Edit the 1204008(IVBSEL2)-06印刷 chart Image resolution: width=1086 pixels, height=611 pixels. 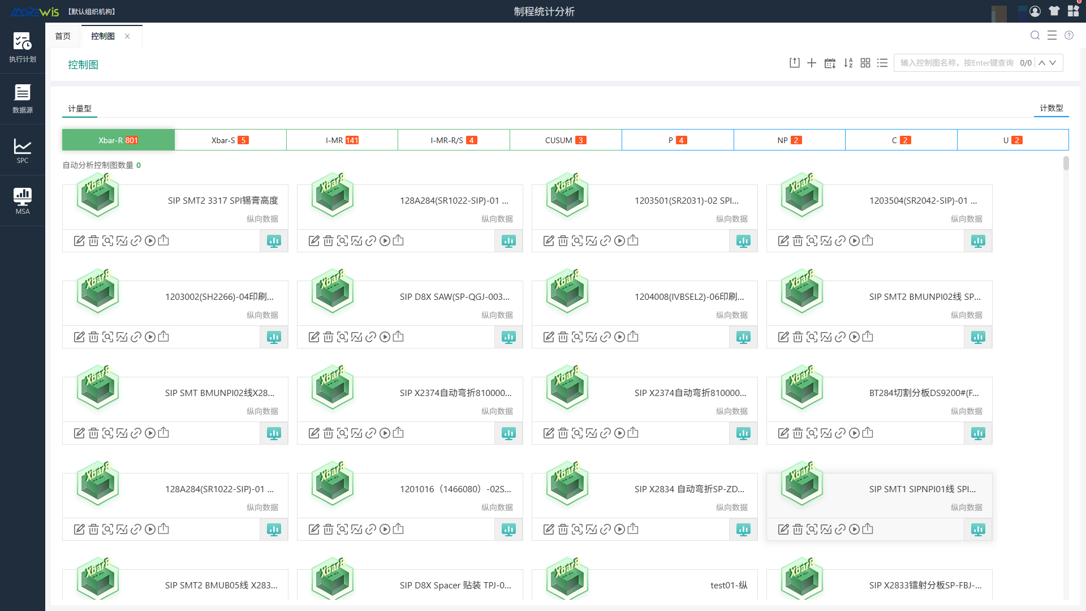point(549,337)
